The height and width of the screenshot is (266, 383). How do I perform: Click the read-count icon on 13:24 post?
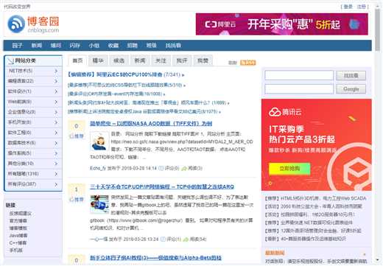pos(186,239)
